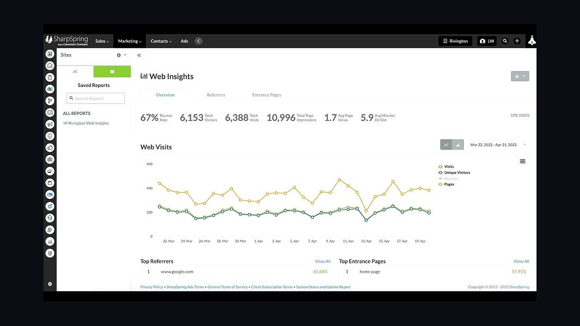Switch chart to line view
Image resolution: width=580 pixels, height=326 pixels.
(x=446, y=144)
